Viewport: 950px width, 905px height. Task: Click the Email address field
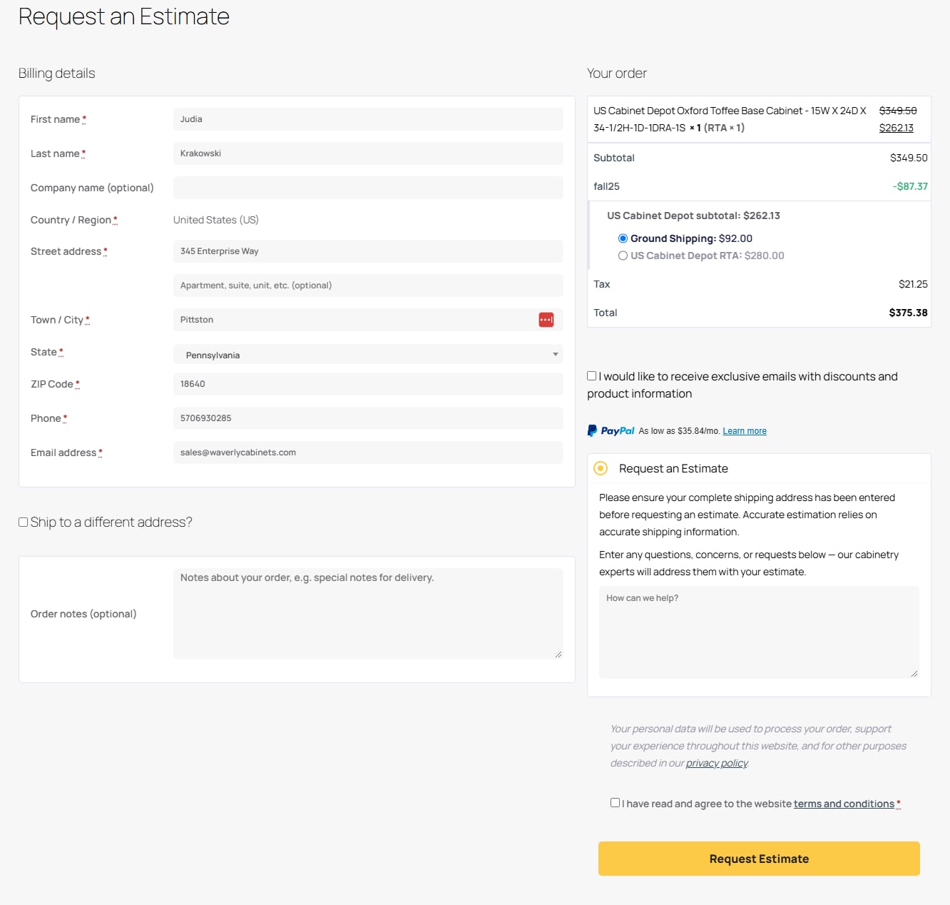tap(368, 452)
